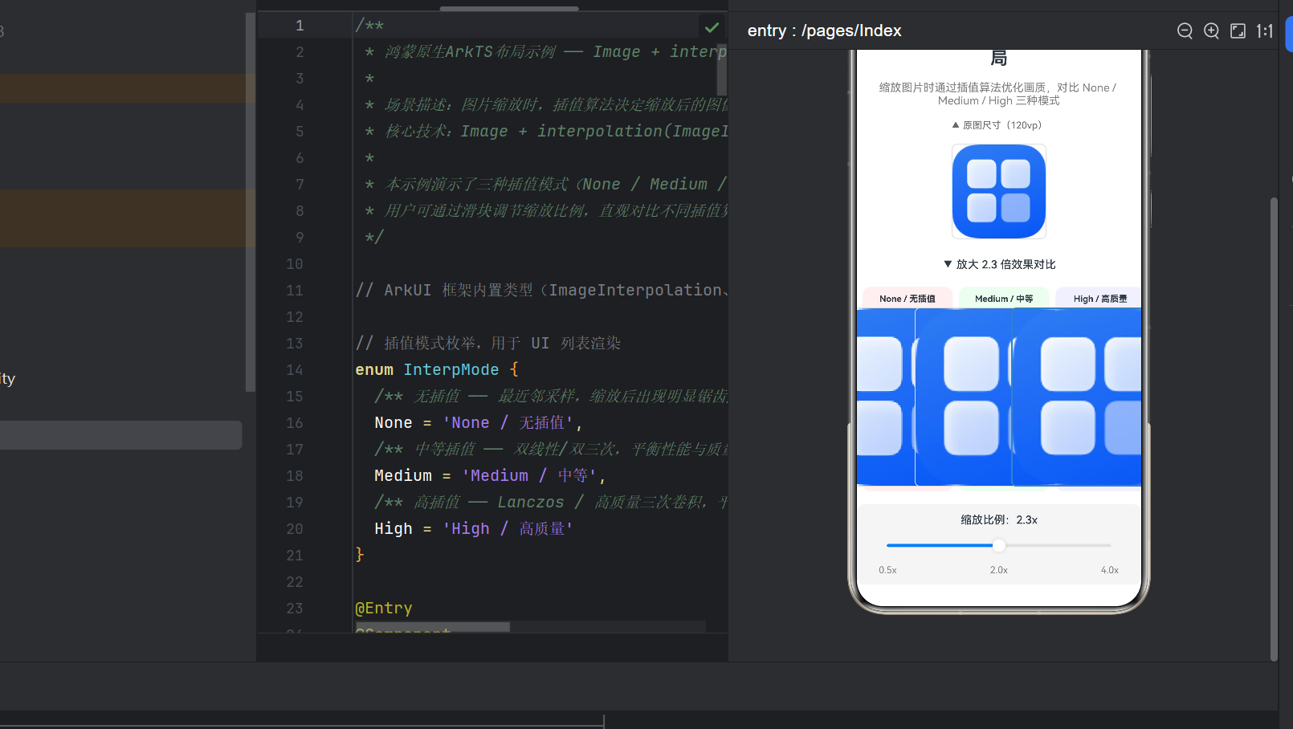This screenshot has width=1293, height=729.
Task: Click the '// ArkUI 框架内置类型' comment line
Action: pyautogui.click(x=541, y=290)
